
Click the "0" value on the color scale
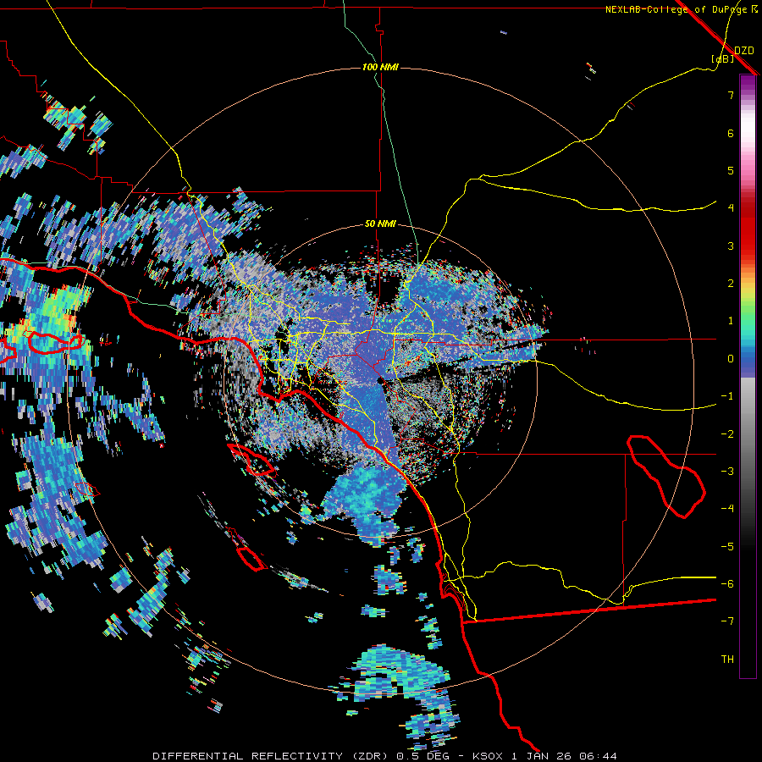tap(731, 359)
